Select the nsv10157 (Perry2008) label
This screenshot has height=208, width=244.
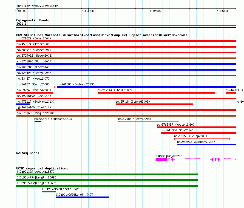[33, 84]
